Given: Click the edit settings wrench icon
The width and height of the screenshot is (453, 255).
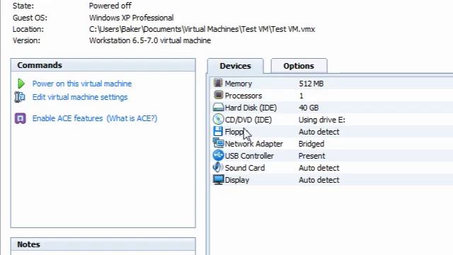Looking at the screenshot, I should [20, 97].
